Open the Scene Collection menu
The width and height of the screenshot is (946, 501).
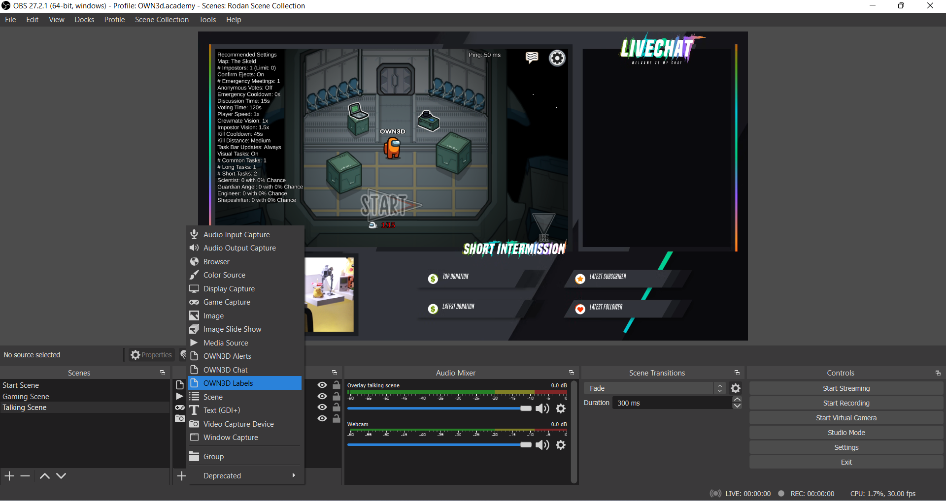tap(162, 20)
